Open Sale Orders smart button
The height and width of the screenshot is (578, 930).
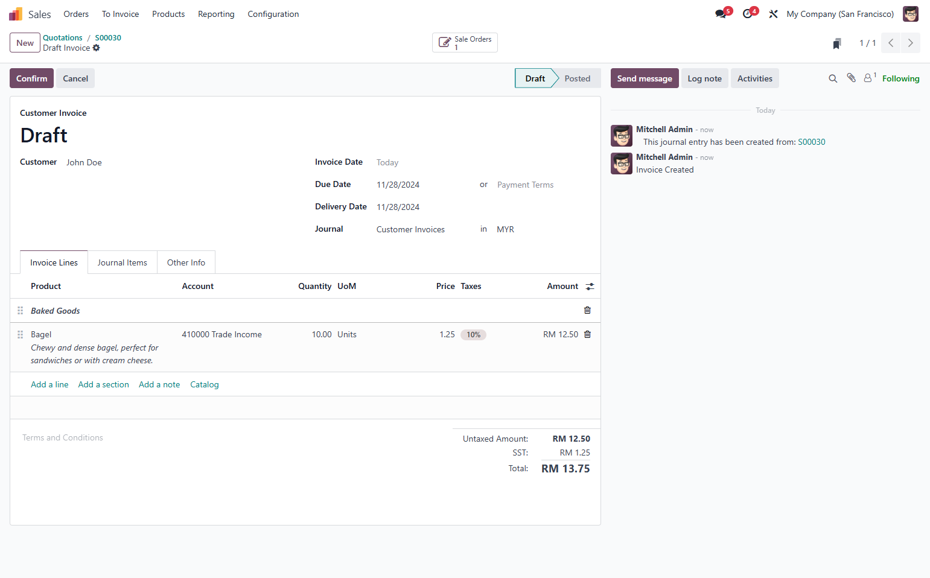465,43
